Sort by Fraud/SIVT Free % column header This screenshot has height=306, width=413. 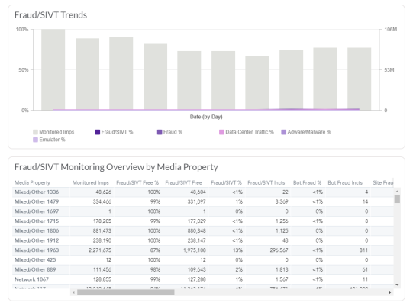click(x=137, y=182)
